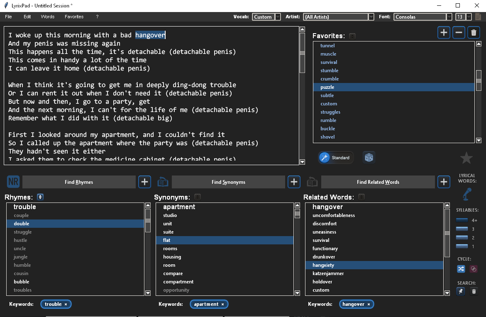Viewport: 486px width, 317px height.
Task: Click the Lyrical Words microphone icon
Action: tap(467, 194)
